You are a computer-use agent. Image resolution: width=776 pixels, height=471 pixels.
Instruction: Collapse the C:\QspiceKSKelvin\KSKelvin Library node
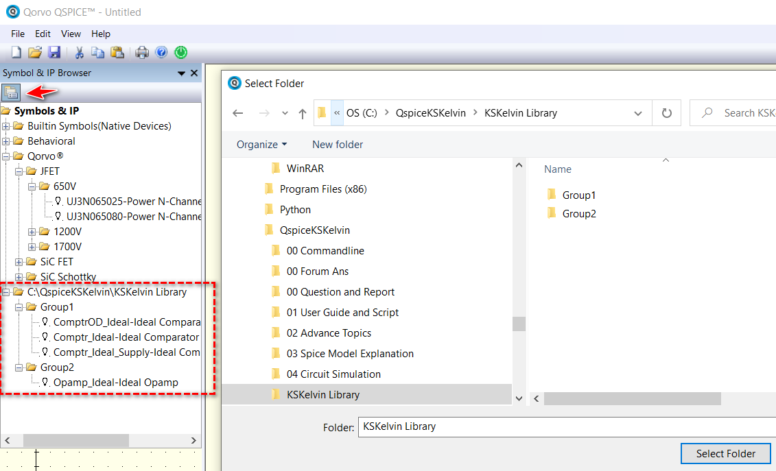coord(6,292)
